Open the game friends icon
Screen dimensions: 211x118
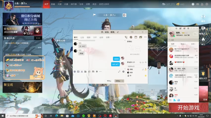pyautogui.click(x=202, y=4)
